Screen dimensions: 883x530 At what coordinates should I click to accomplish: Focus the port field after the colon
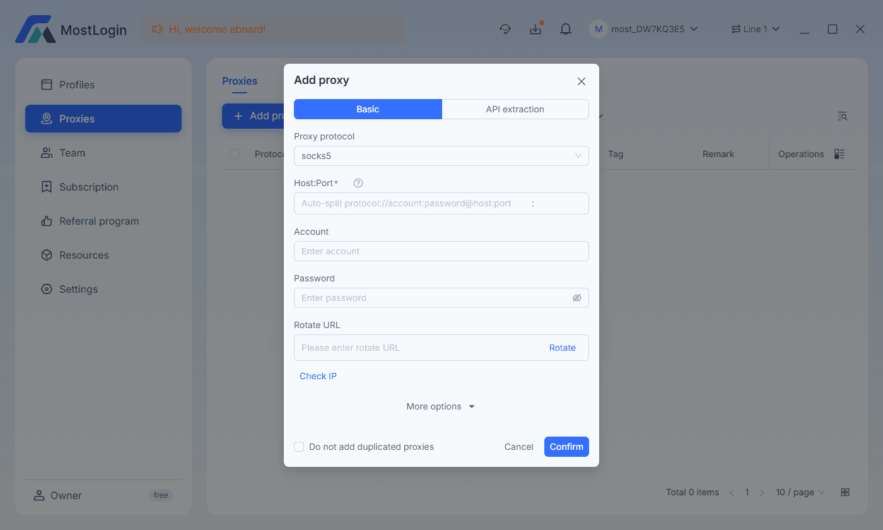pos(561,203)
